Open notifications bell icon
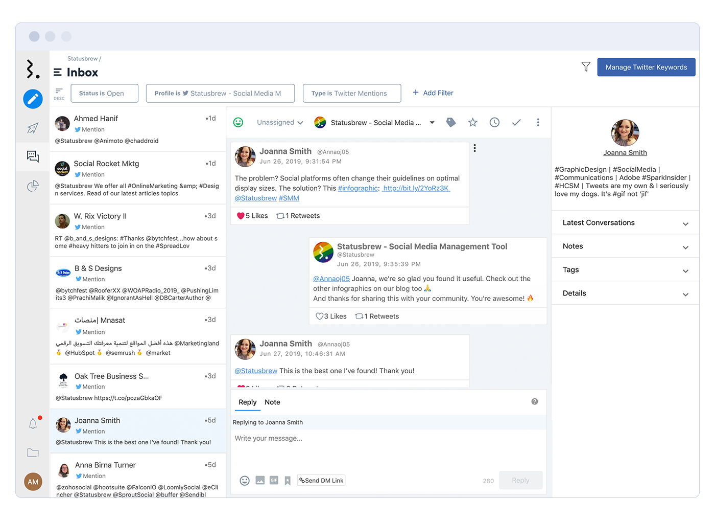This screenshot has height=521, width=715. click(x=33, y=423)
